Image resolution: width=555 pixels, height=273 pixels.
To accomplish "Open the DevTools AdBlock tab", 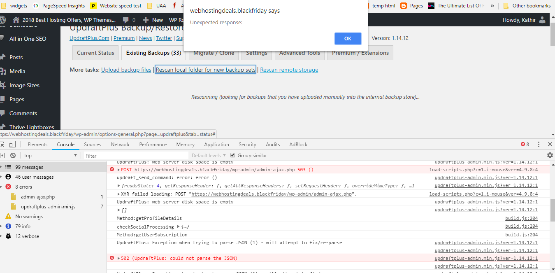I will click(298, 145).
